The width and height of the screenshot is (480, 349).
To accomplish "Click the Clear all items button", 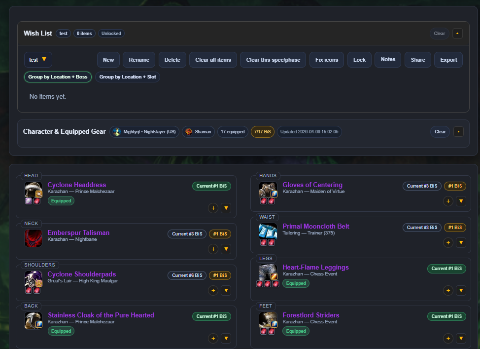I will click(x=213, y=59).
